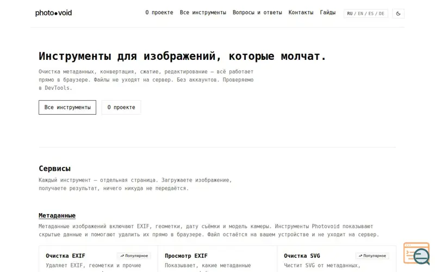Viewport: 435px width, 272px height.
Task: Click «Популярное» badge on Очистка EXIF card
Action: 134,256
